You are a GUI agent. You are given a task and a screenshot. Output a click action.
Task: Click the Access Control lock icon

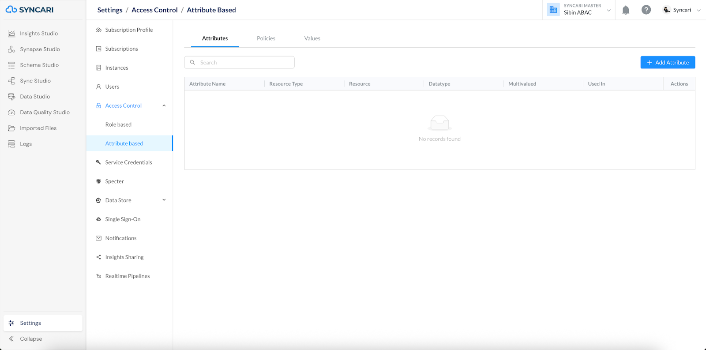(x=98, y=106)
